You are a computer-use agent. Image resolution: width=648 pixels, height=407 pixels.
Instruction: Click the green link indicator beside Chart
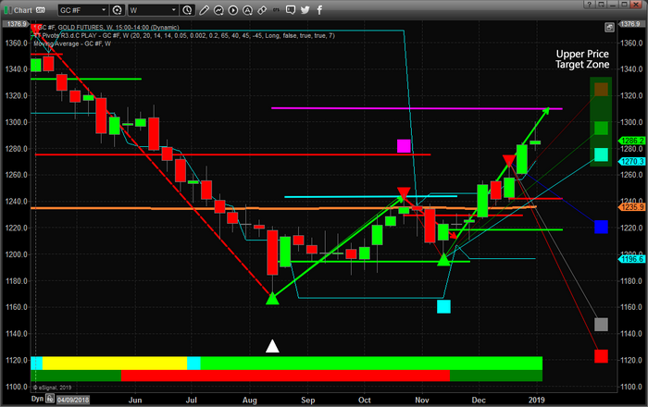pyautogui.click(x=6, y=10)
